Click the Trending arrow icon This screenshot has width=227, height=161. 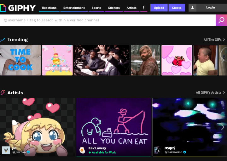[x=3, y=40]
